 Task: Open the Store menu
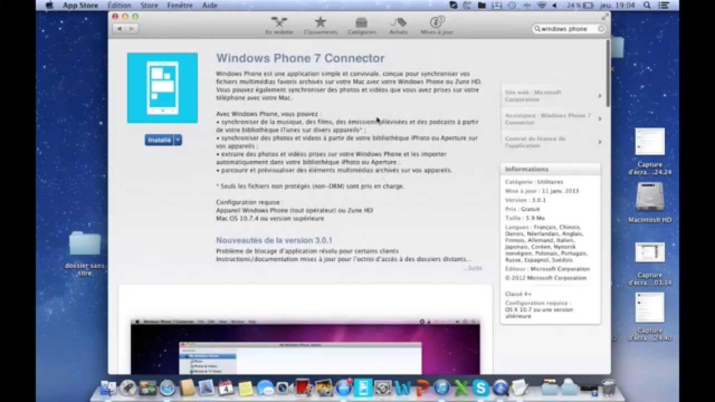coord(149,5)
